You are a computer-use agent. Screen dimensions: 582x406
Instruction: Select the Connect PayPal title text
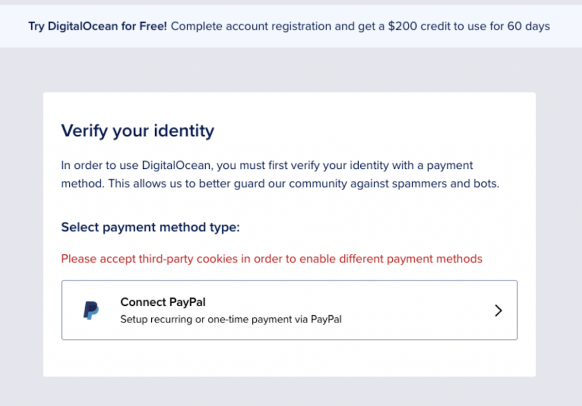point(163,302)
